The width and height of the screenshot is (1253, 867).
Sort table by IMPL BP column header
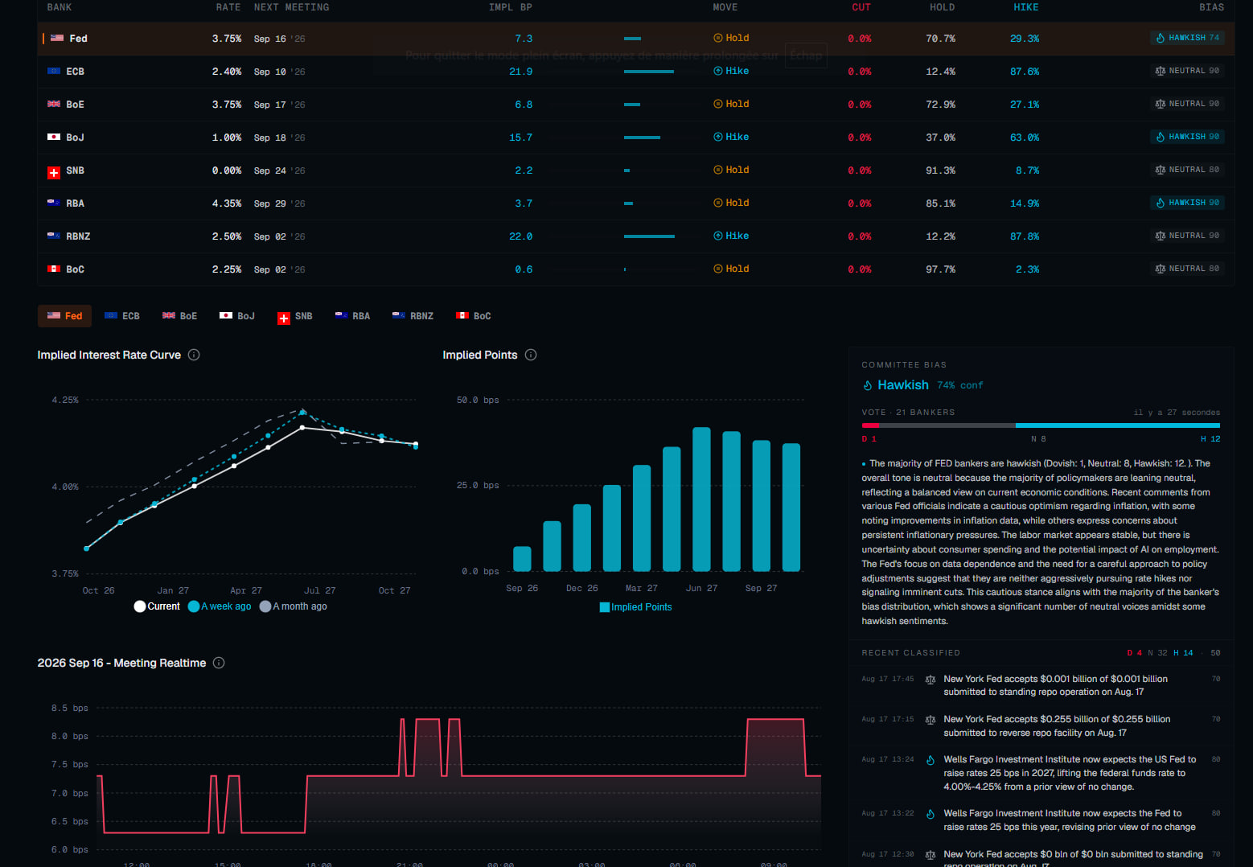pyautogui.click(x=511, y=7)
